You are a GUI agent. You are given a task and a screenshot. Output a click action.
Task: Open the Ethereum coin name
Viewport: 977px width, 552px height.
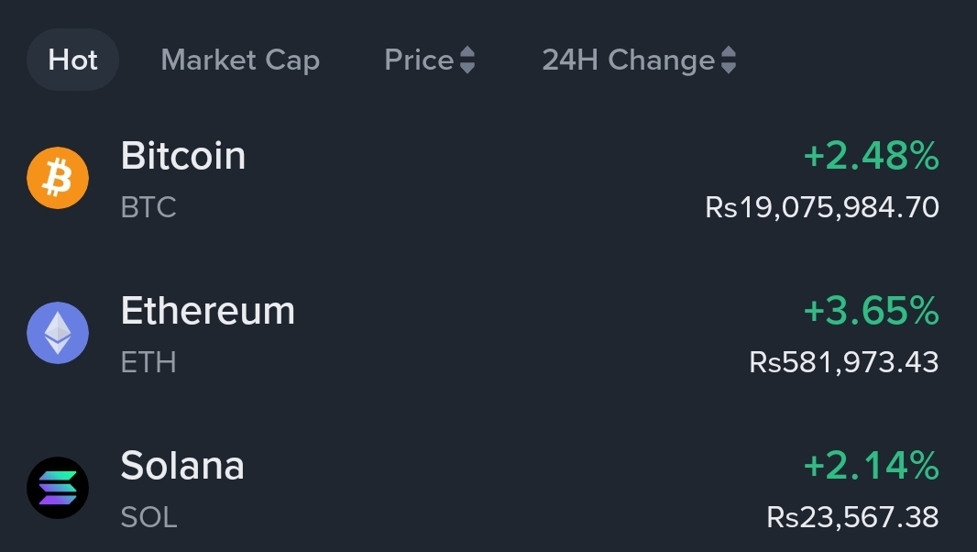click(x=208, y=311)
